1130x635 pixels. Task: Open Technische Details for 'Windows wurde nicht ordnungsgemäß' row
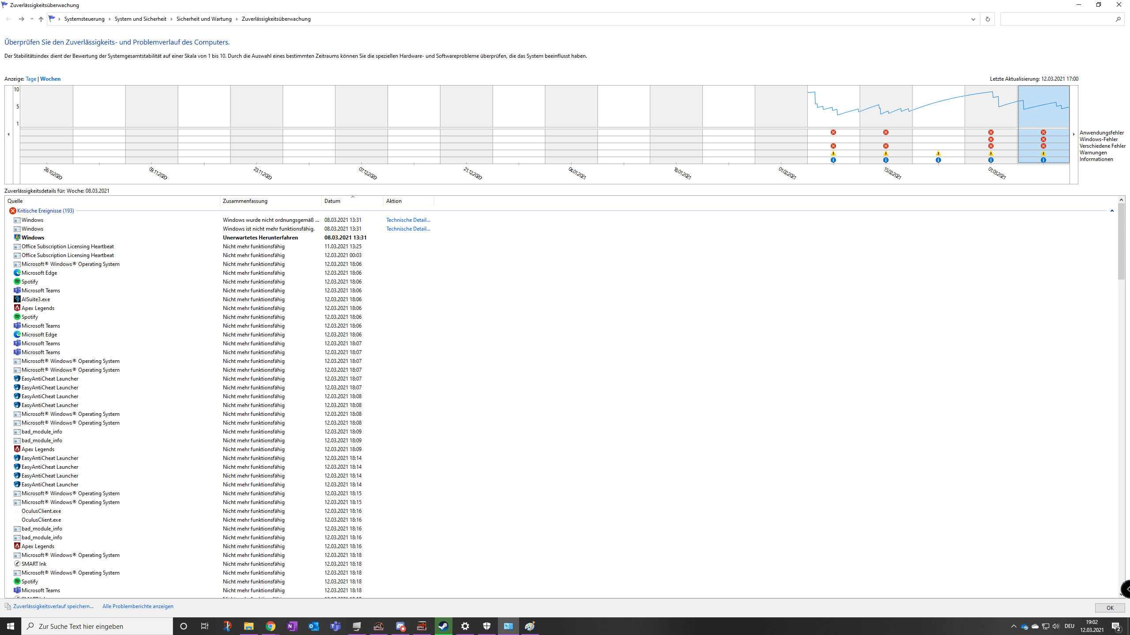(408, 220)
